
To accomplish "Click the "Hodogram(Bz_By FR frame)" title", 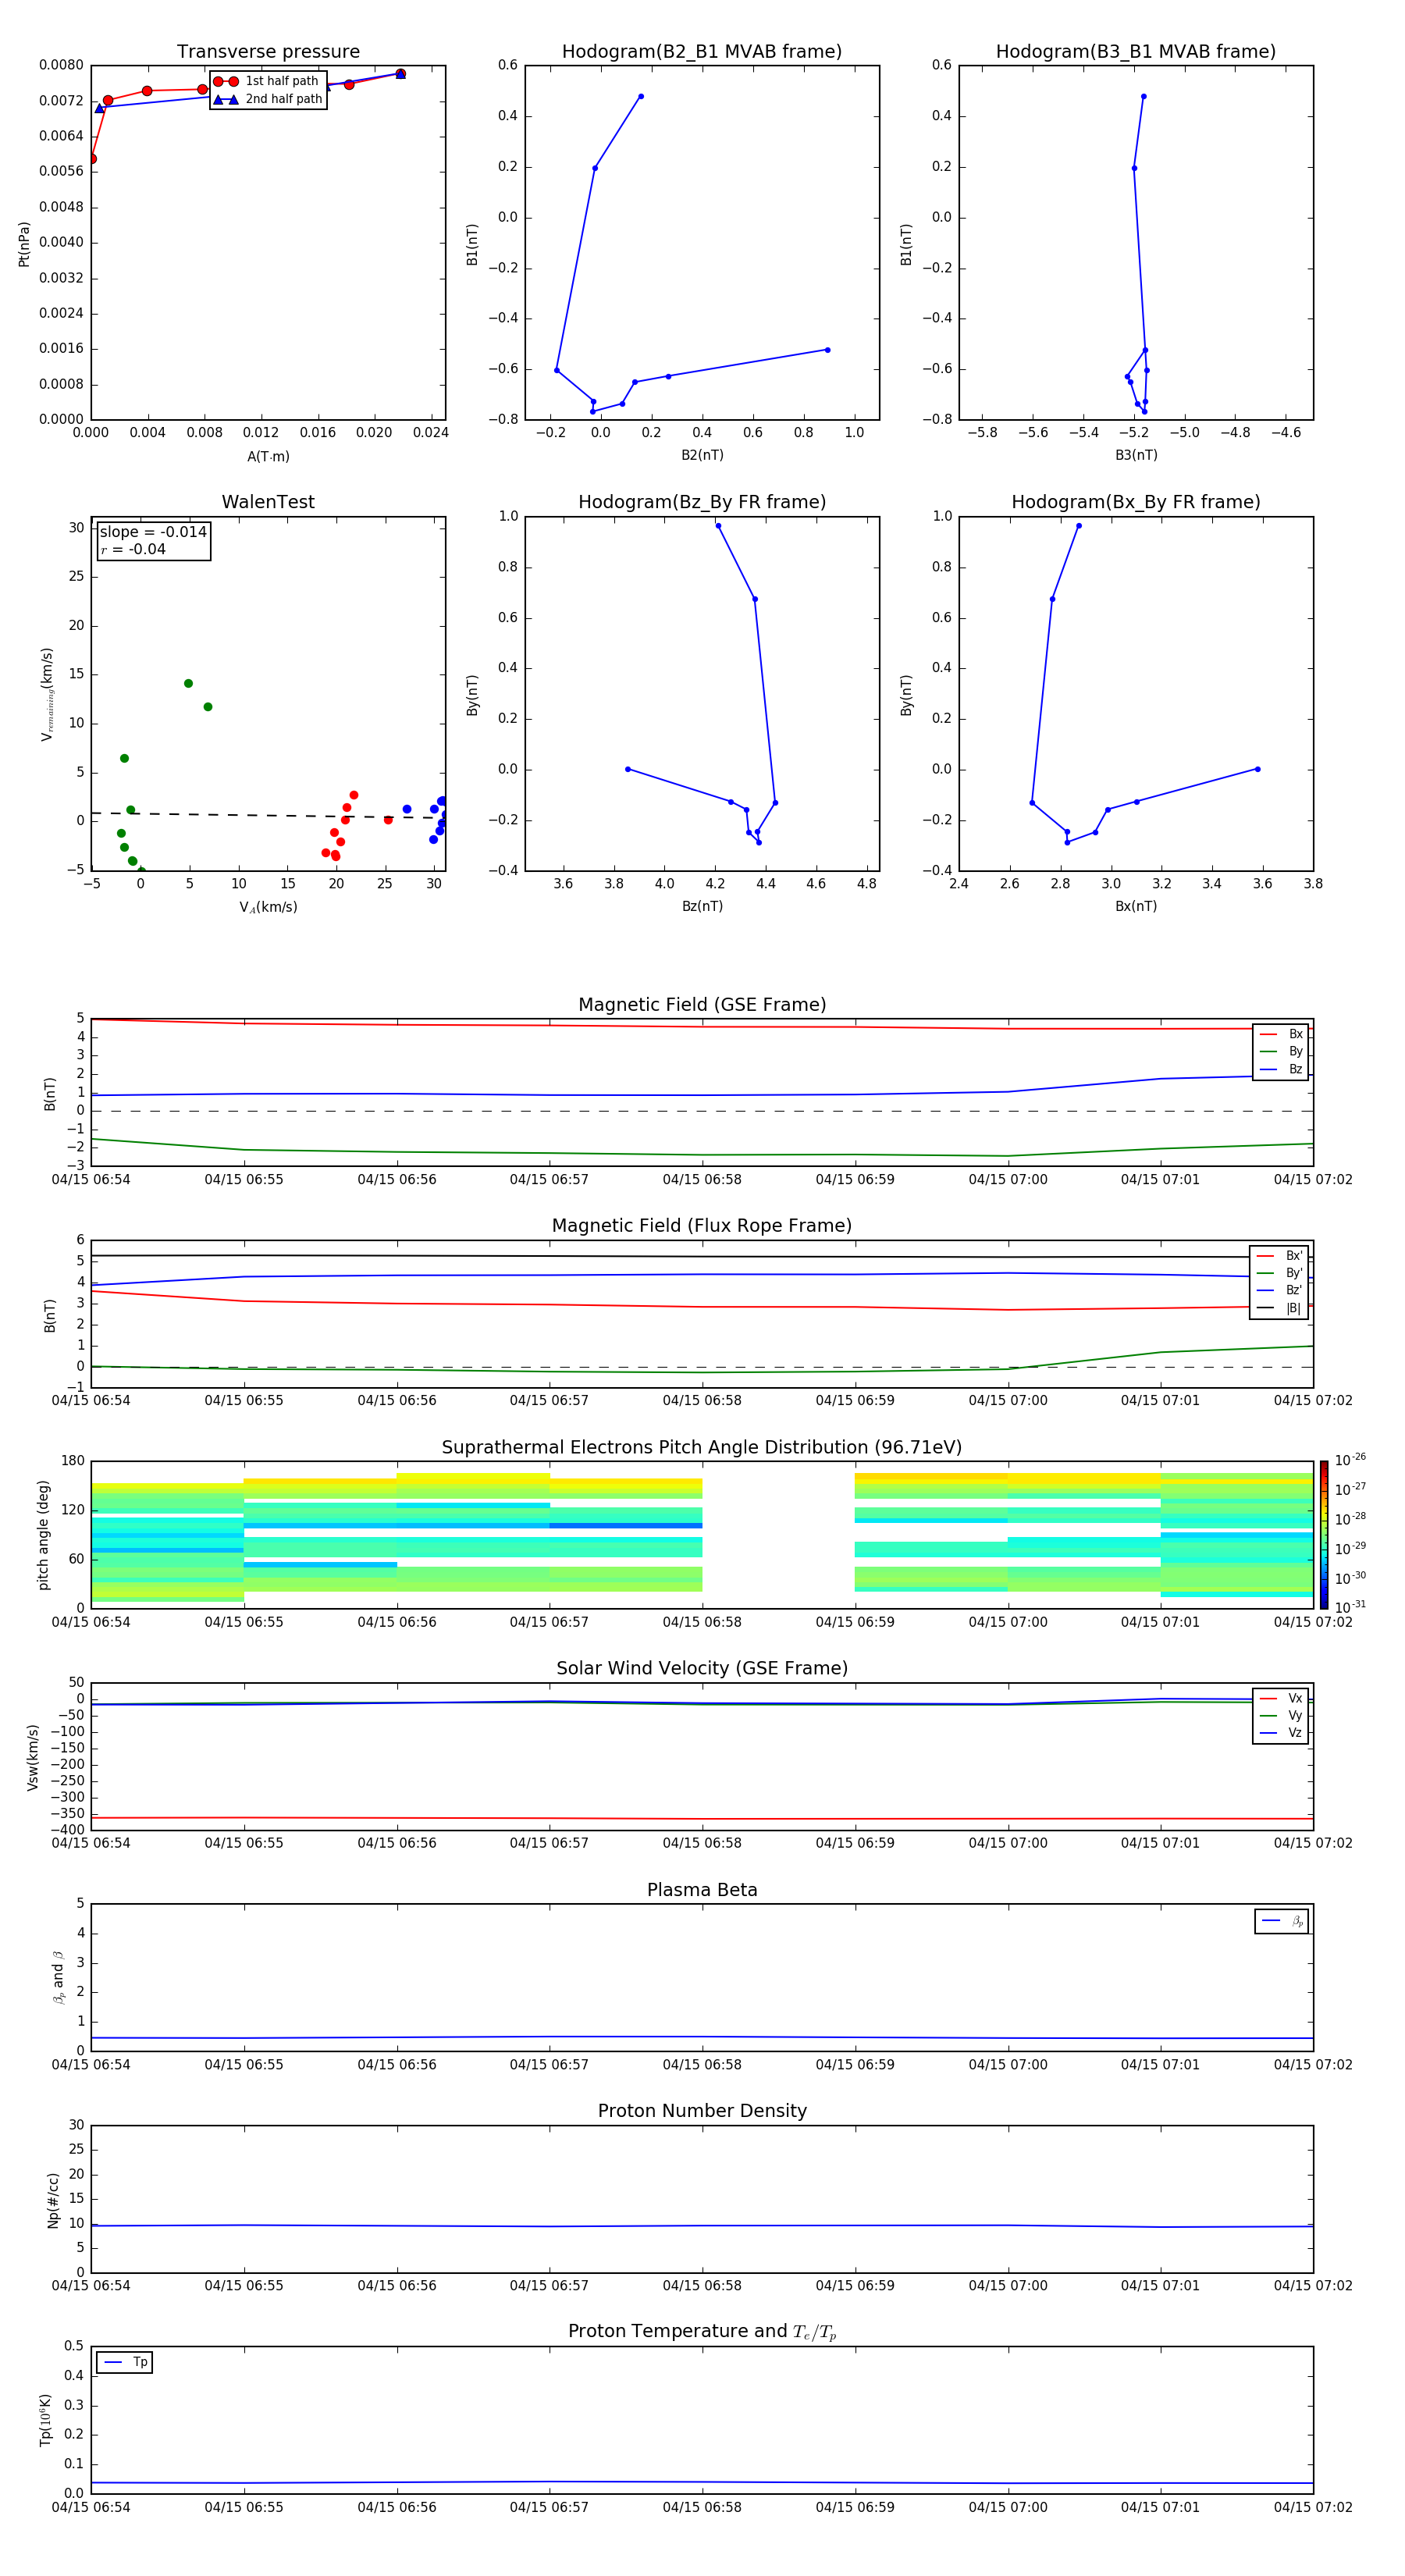I will tap(702, 502).
